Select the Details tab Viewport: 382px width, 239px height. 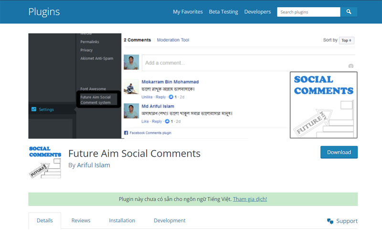(x=45, y=220)
